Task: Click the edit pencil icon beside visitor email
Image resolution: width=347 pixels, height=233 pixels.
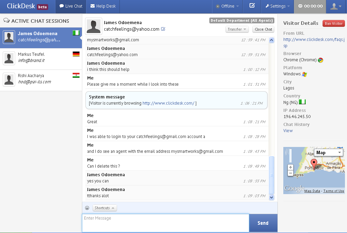Action: 163,29
